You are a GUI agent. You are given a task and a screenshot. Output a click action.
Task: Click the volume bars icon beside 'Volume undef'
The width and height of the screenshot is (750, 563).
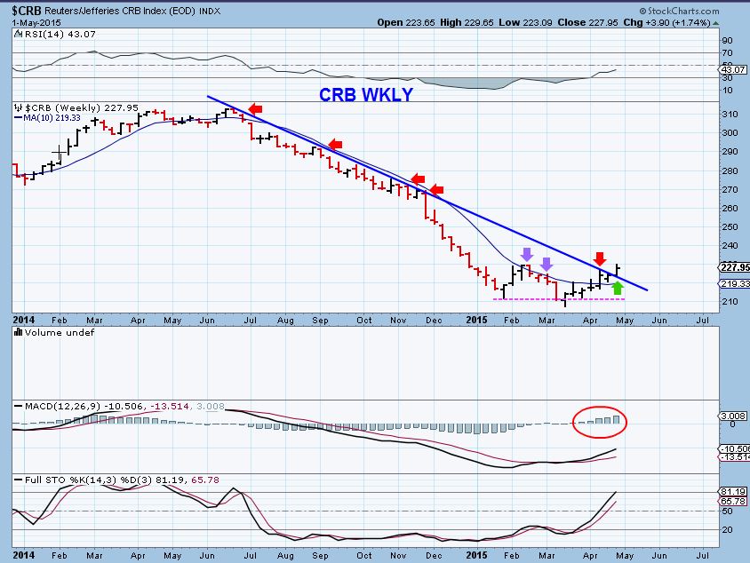point(18,333)
